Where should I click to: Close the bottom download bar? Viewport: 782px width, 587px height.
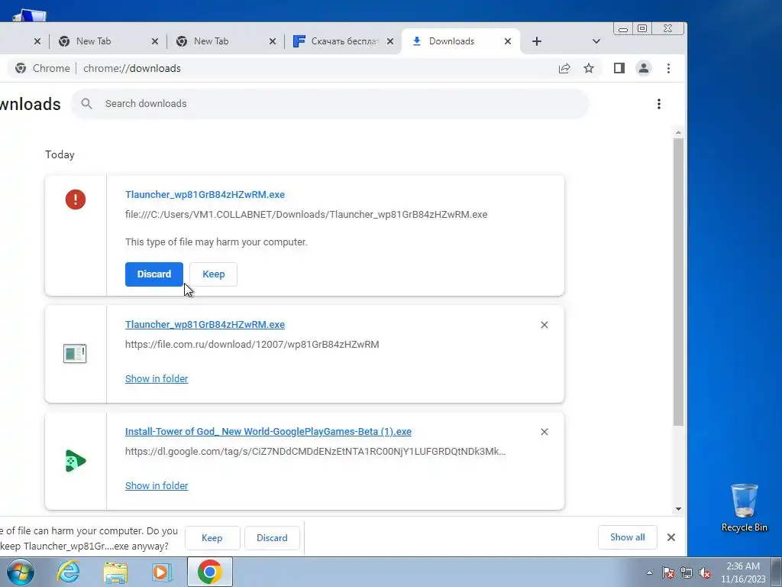click(x=671, y=537)
